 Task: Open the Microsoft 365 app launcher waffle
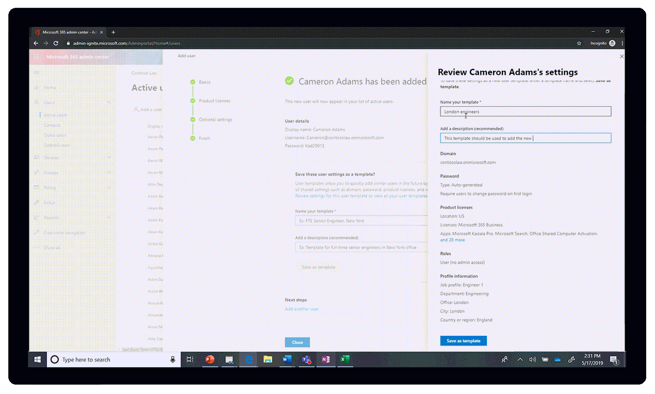(x=35, y=57)
